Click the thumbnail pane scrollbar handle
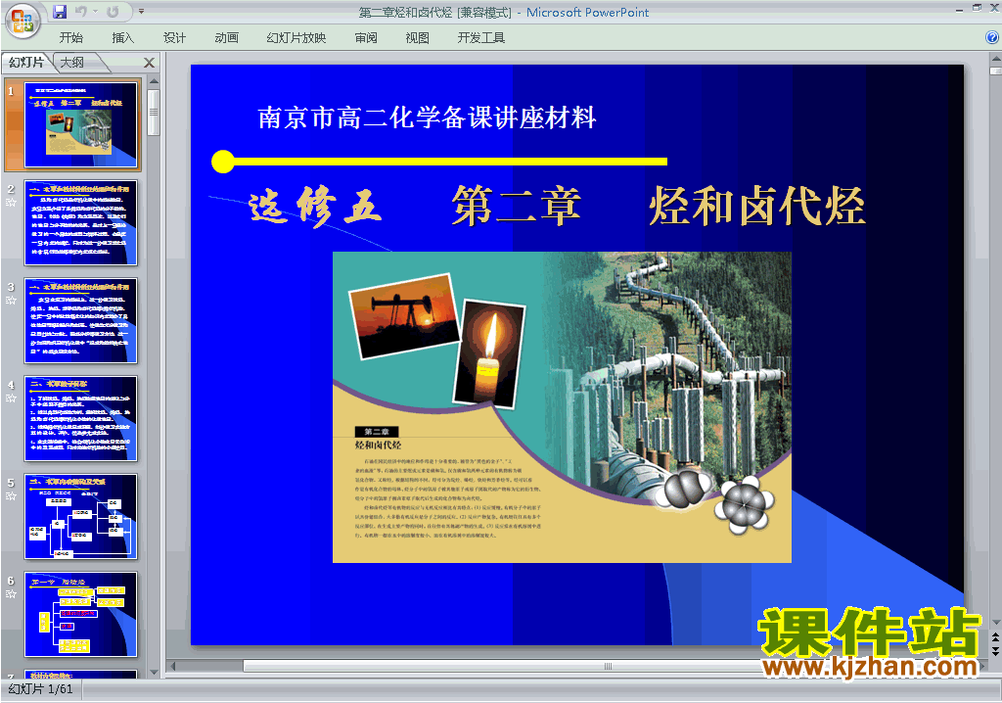The height and width of the screenshot is (703, 1002). point(154,112)
